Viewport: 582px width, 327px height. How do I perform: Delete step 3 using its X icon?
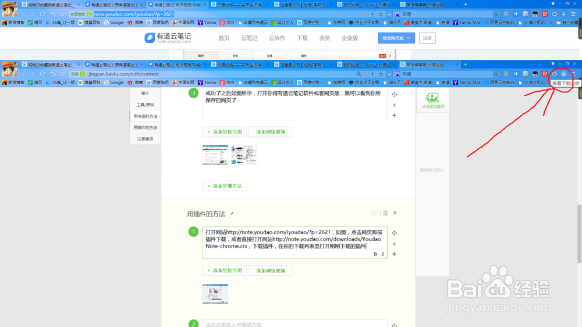click(x=394, y=105)
